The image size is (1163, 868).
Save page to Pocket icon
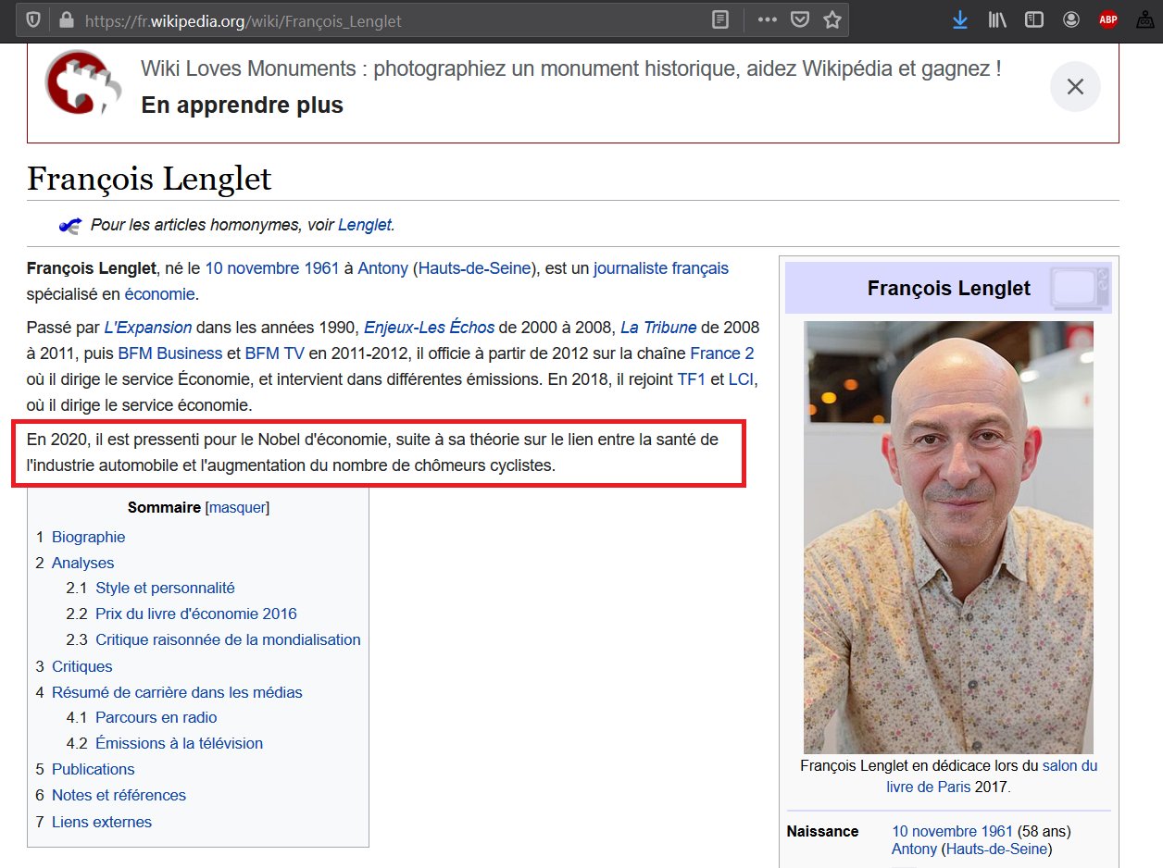[800, 19]
